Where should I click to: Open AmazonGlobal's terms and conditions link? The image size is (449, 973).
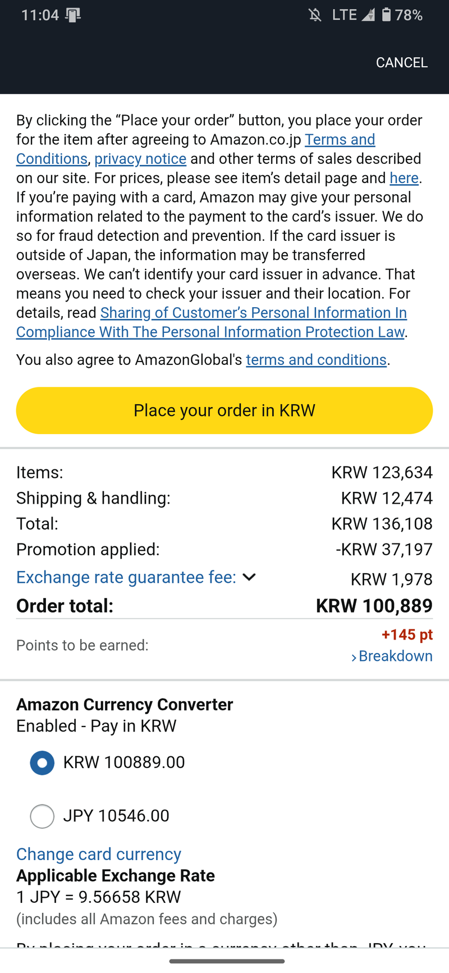pyautogui.click(x=317, y=360)
